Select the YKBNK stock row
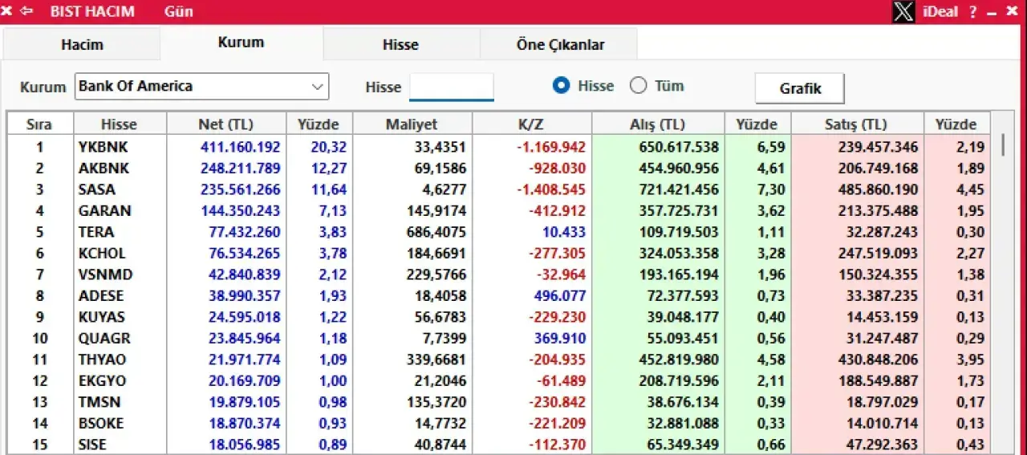This screenshot has width=1027, height=455. pyautogui.click(x=103, y=148)
